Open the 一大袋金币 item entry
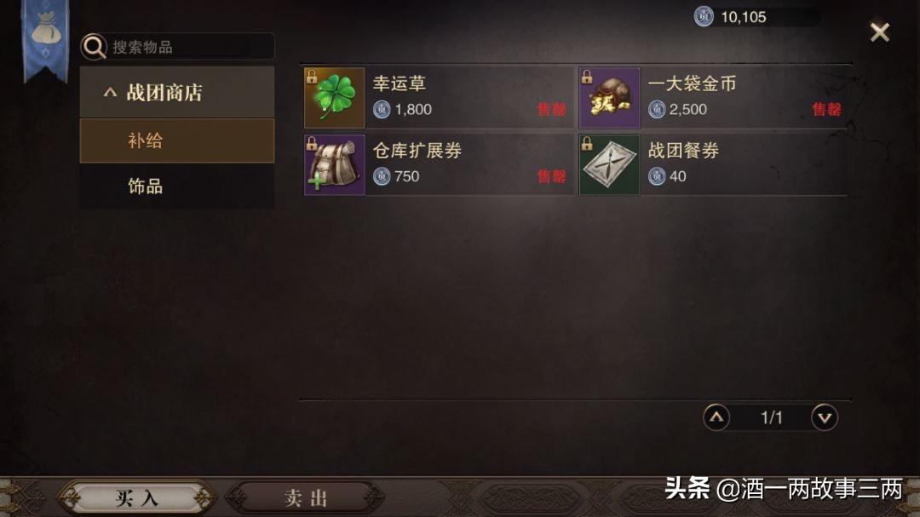Viewport: 920px width, 517px height. [714, 97]
